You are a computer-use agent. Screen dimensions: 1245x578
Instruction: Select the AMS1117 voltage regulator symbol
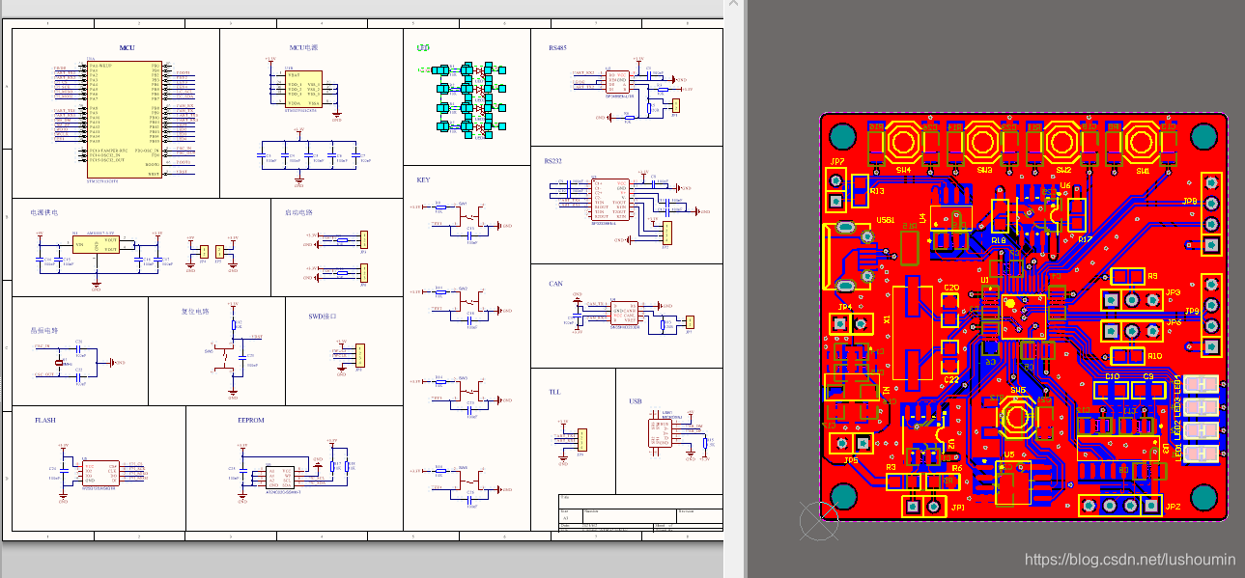pyautogui.click(x=95, y=246)
